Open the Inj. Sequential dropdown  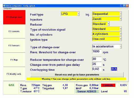pyautogui.click(x=120, y=14)
